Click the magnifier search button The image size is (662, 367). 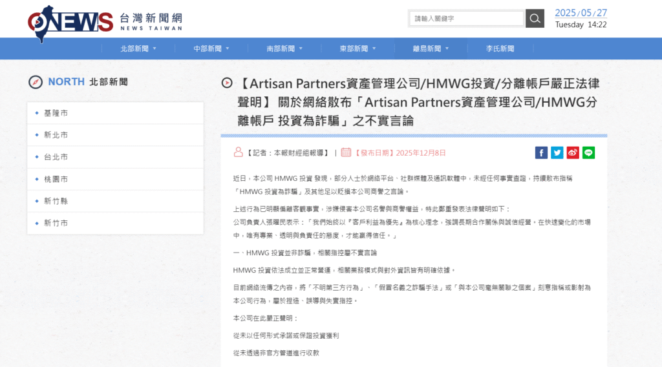pos(535,19)
